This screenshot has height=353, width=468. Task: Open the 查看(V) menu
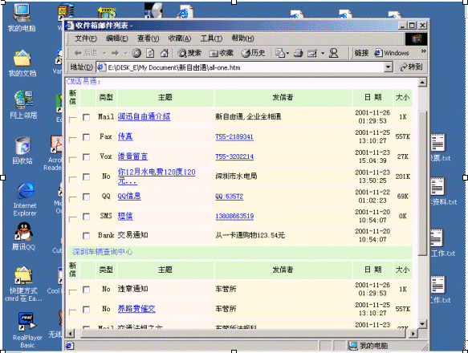coord(148,39)
